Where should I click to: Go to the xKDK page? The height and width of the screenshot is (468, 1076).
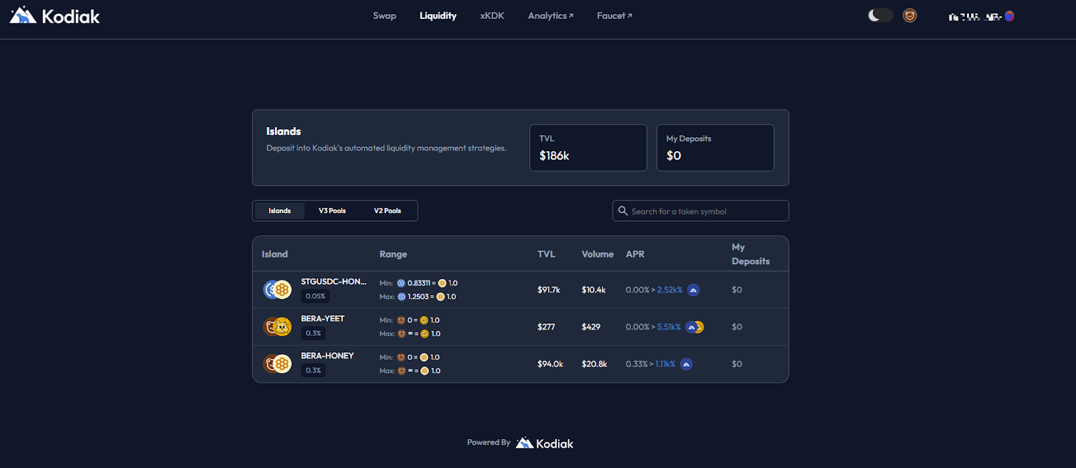click(492, 15)
